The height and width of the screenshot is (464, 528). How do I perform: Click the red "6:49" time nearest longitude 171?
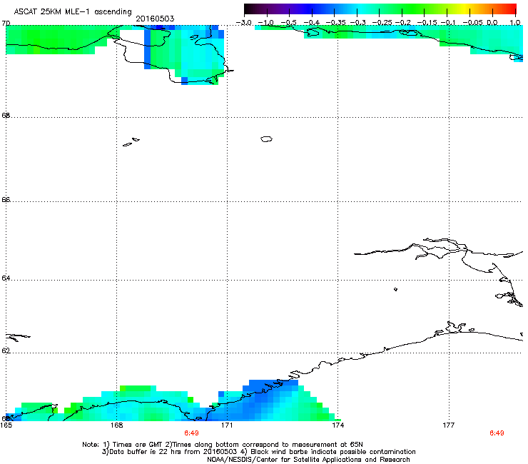pyautogui.click(x=191, y=433)
